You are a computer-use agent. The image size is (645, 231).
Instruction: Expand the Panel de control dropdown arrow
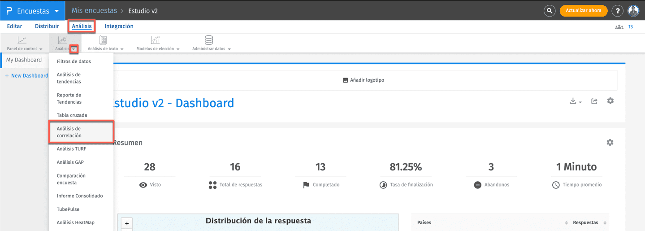(x=41, y=49)
